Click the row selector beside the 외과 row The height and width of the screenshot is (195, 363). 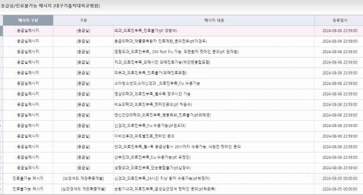(x=1, y=31)
